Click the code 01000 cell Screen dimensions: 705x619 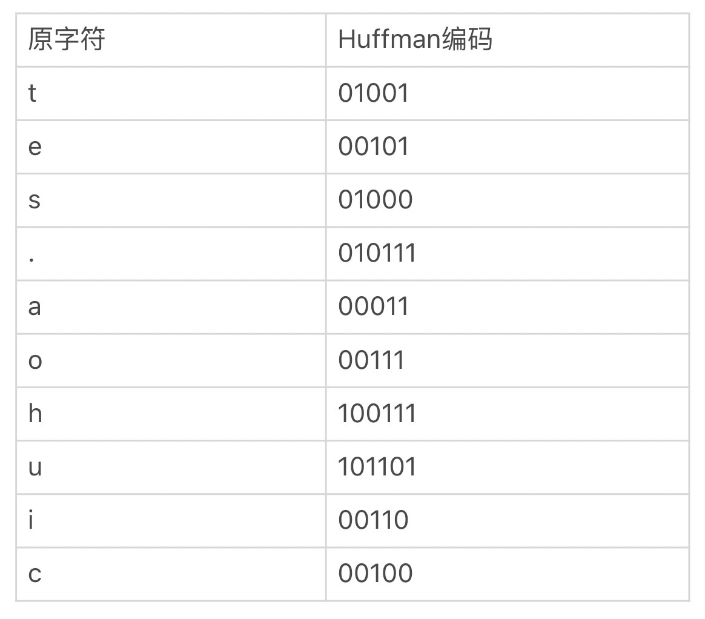point(376,200)
